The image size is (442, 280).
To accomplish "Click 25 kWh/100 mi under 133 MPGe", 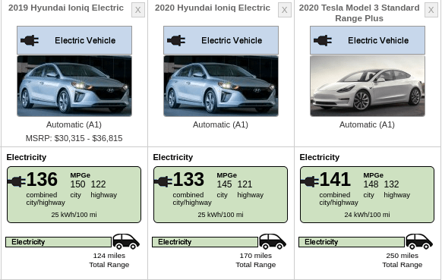I will 220,215.
